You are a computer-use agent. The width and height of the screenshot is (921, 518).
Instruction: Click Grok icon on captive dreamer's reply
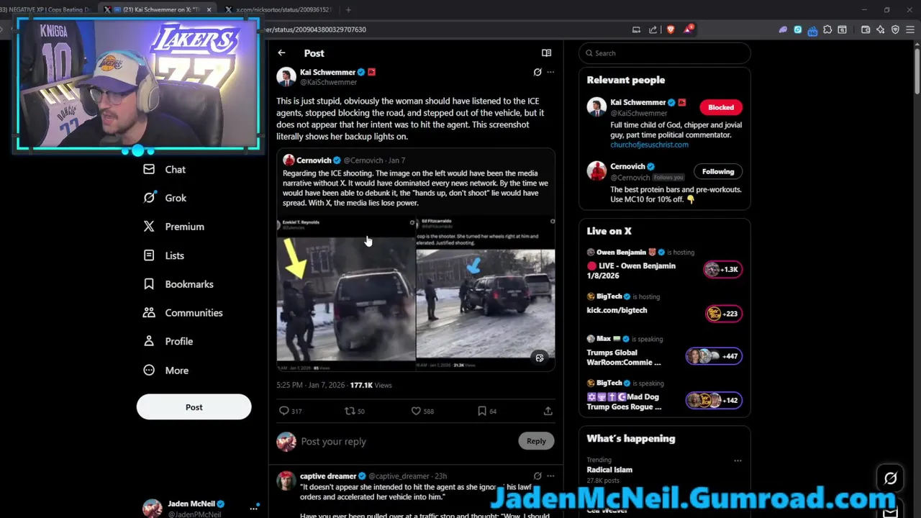coord(537,476)
